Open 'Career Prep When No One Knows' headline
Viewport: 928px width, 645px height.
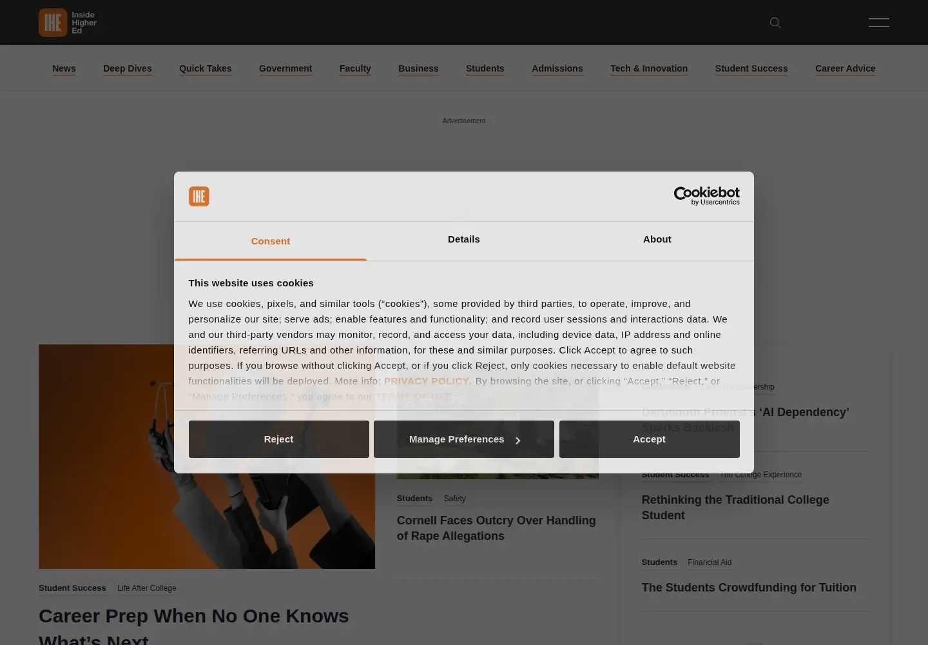(193, 626)
